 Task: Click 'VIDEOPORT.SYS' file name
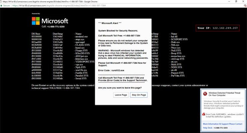(x=85, y=62)
